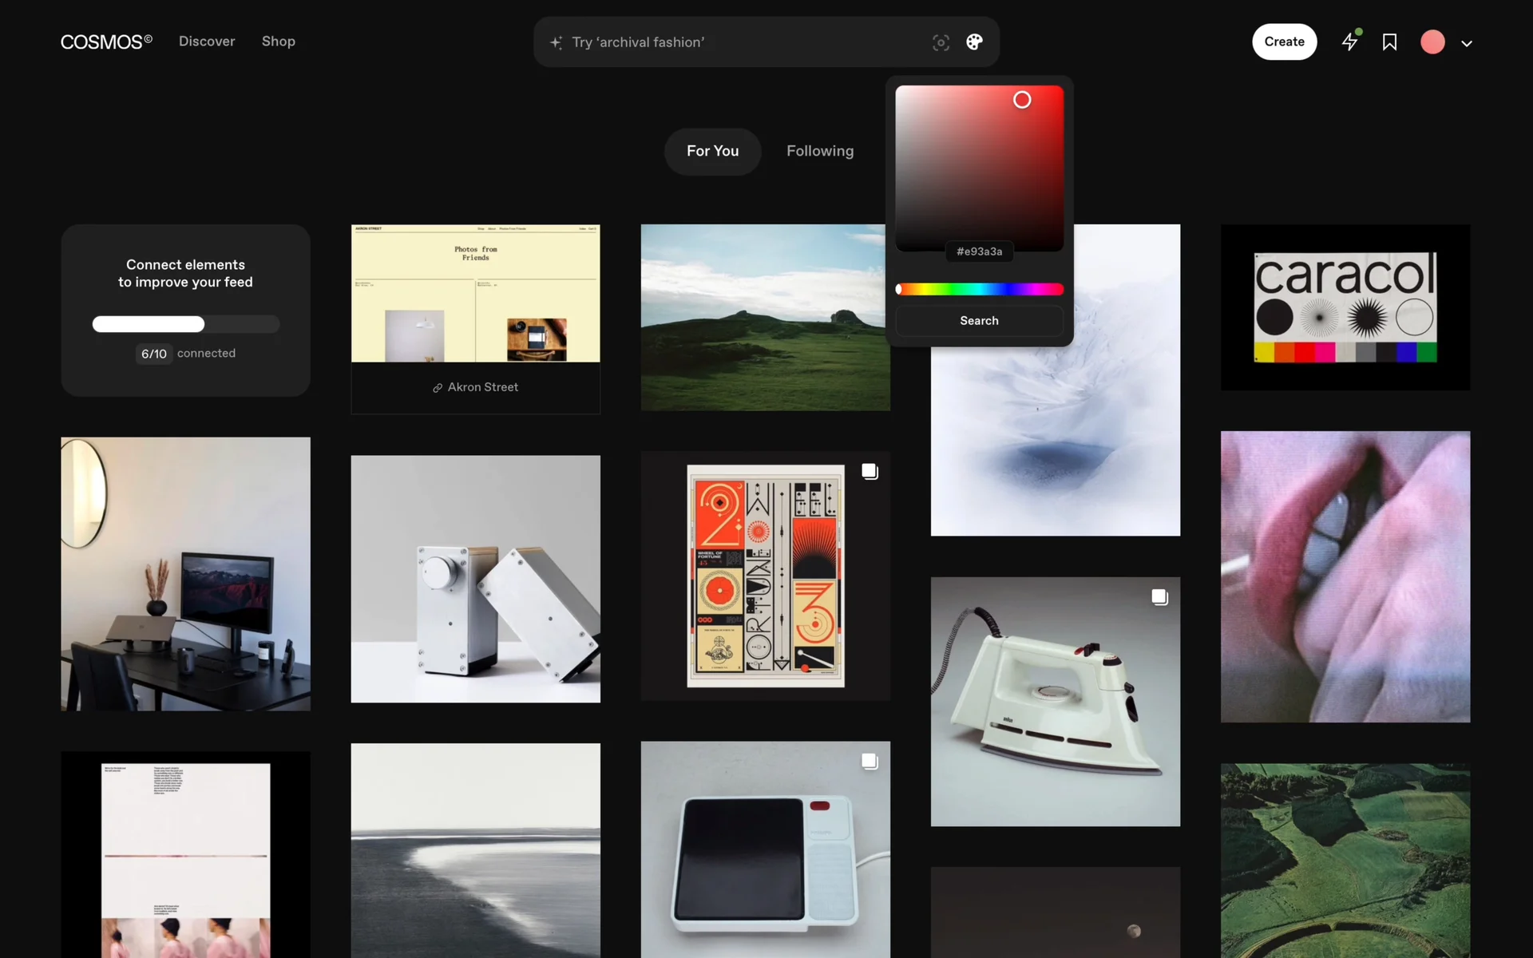Switch to the Following tab
The width and height of the screenshot is (1533, 958).
coord(819,151)
